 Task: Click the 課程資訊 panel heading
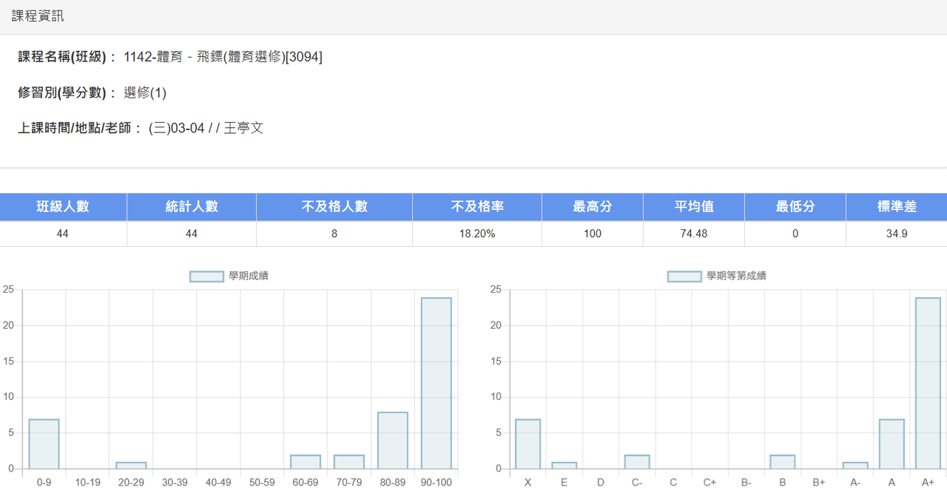pyautogui.click(x=38, y=16)
